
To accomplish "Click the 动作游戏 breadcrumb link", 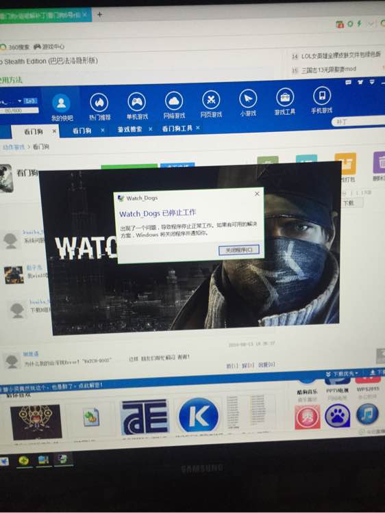I will [14, 147].
